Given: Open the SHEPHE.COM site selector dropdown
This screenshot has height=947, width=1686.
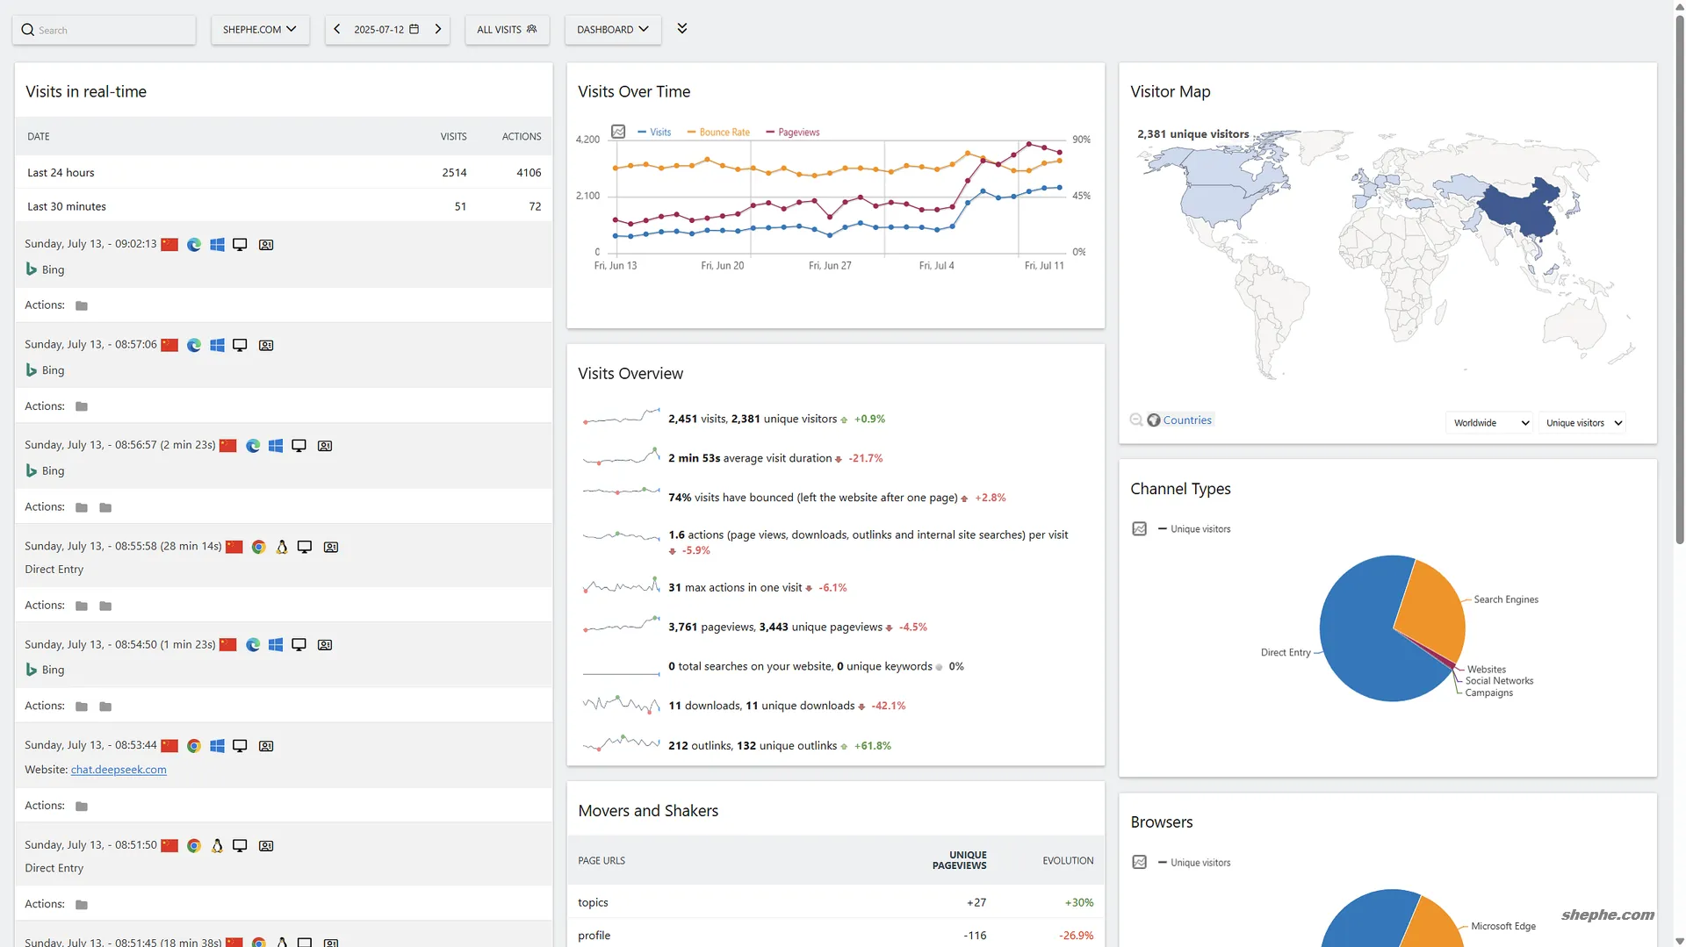Looking at the screenshot, I should 260,30.
